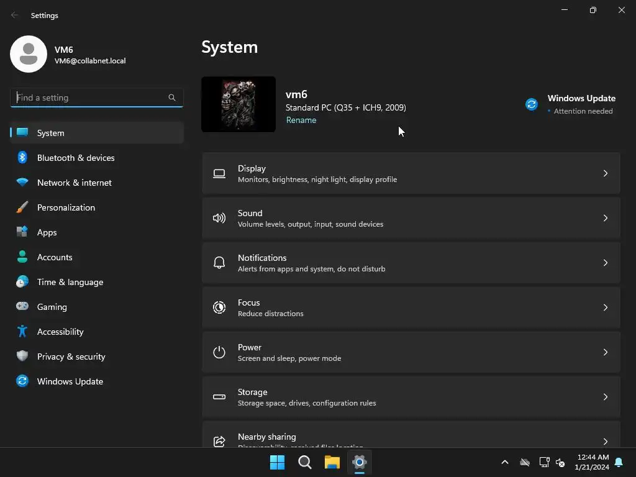Viewport: 636px width, 477px height.
Task: Select System in the sidebar
Action: point(97,133)
